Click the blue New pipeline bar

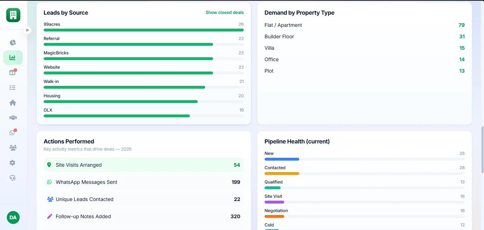click(282, 159)
